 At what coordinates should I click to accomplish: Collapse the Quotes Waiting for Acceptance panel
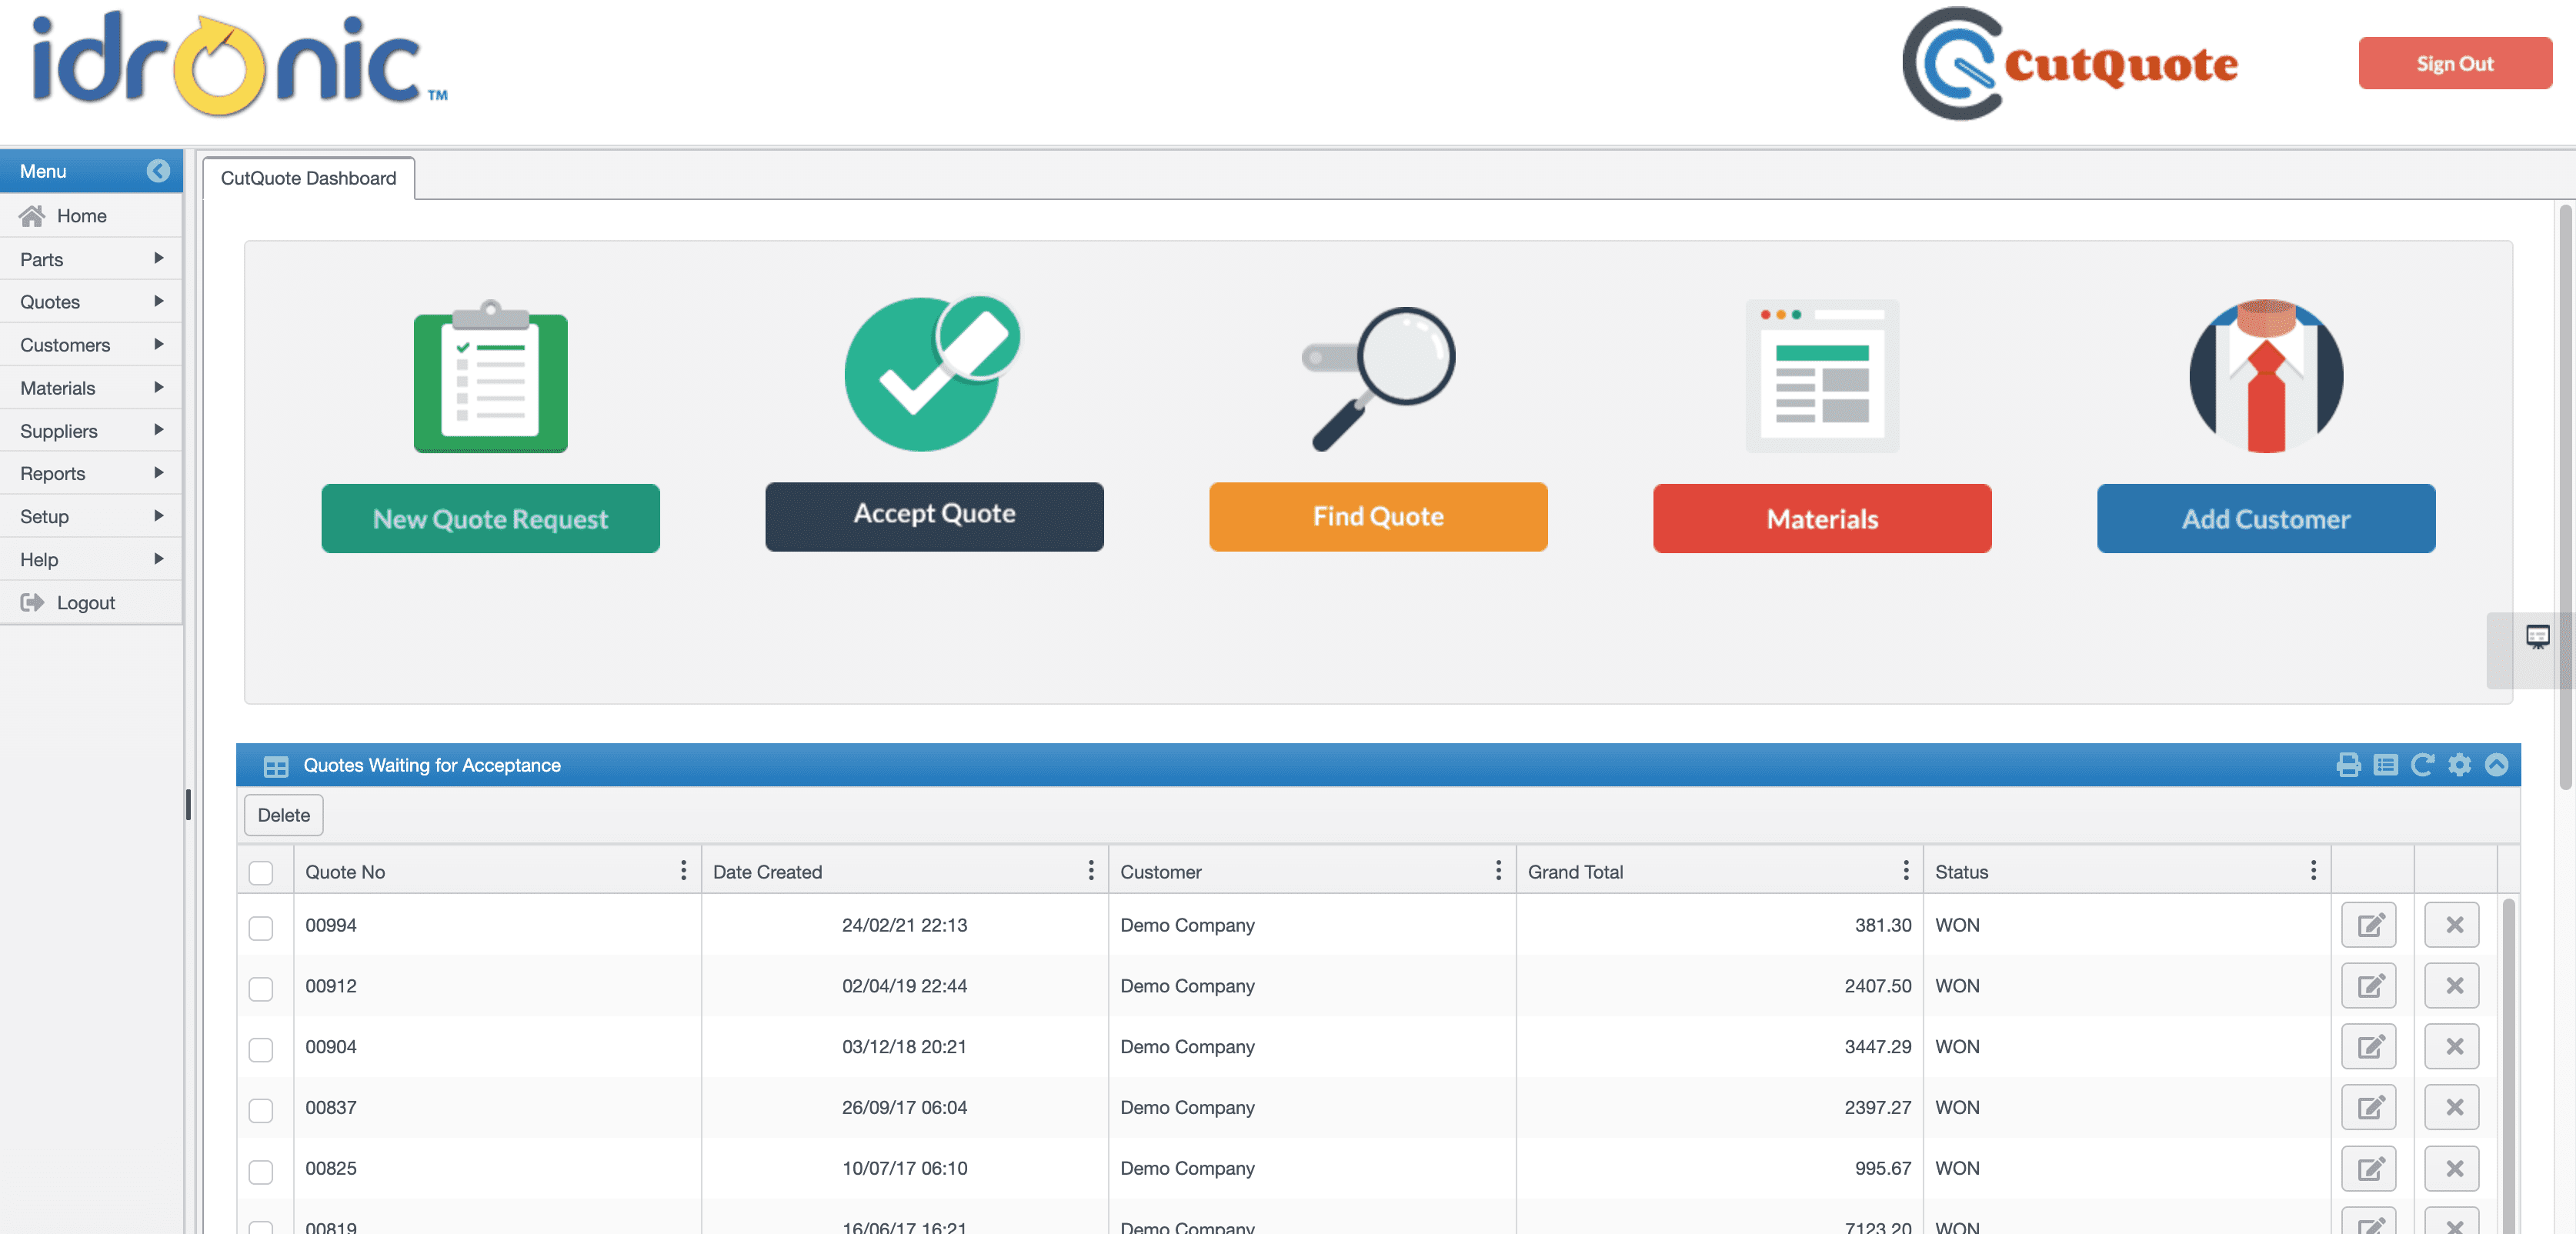[2496, 765]
